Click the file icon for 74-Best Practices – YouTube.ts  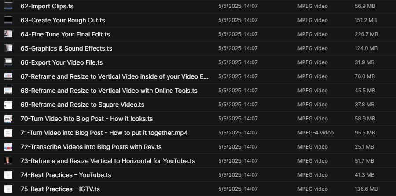8,175
